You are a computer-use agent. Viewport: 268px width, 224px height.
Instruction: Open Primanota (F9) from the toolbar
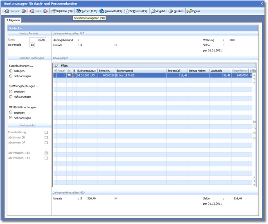tap(111, 11)
